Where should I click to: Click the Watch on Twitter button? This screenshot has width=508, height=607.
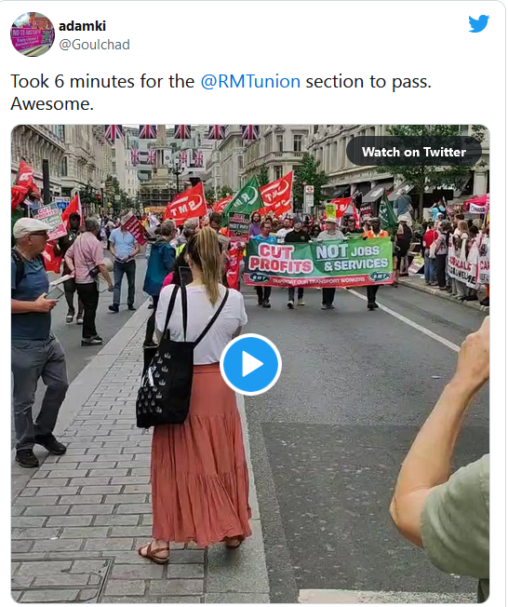(414, 152)
